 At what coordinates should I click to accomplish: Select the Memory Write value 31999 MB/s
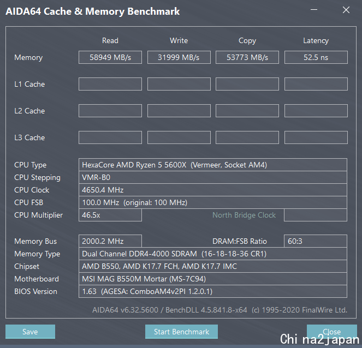pyautogui.click(x=179, y=57)
